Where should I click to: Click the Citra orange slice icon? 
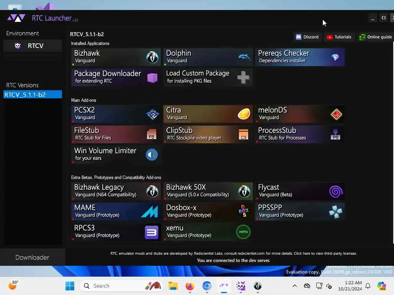[x=244, y=114]
